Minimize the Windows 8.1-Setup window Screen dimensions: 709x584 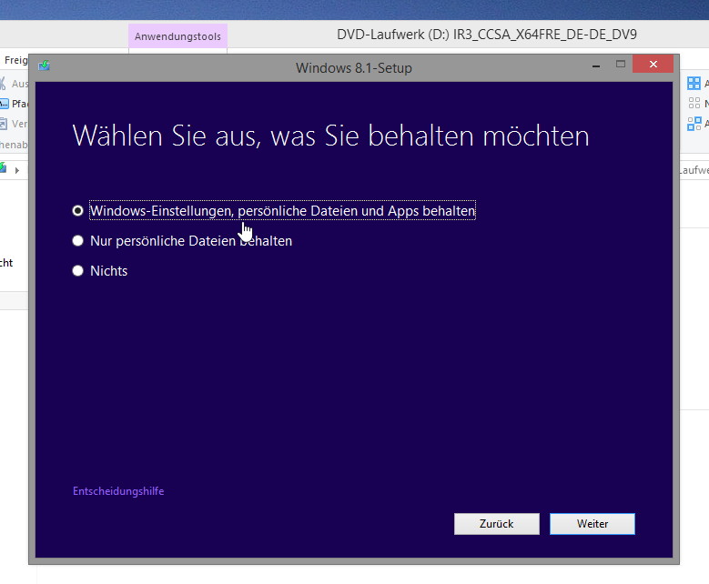click(x=596, y=66)
